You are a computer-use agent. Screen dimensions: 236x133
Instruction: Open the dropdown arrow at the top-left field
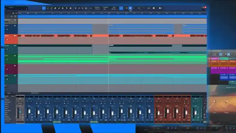coord(26,9)
